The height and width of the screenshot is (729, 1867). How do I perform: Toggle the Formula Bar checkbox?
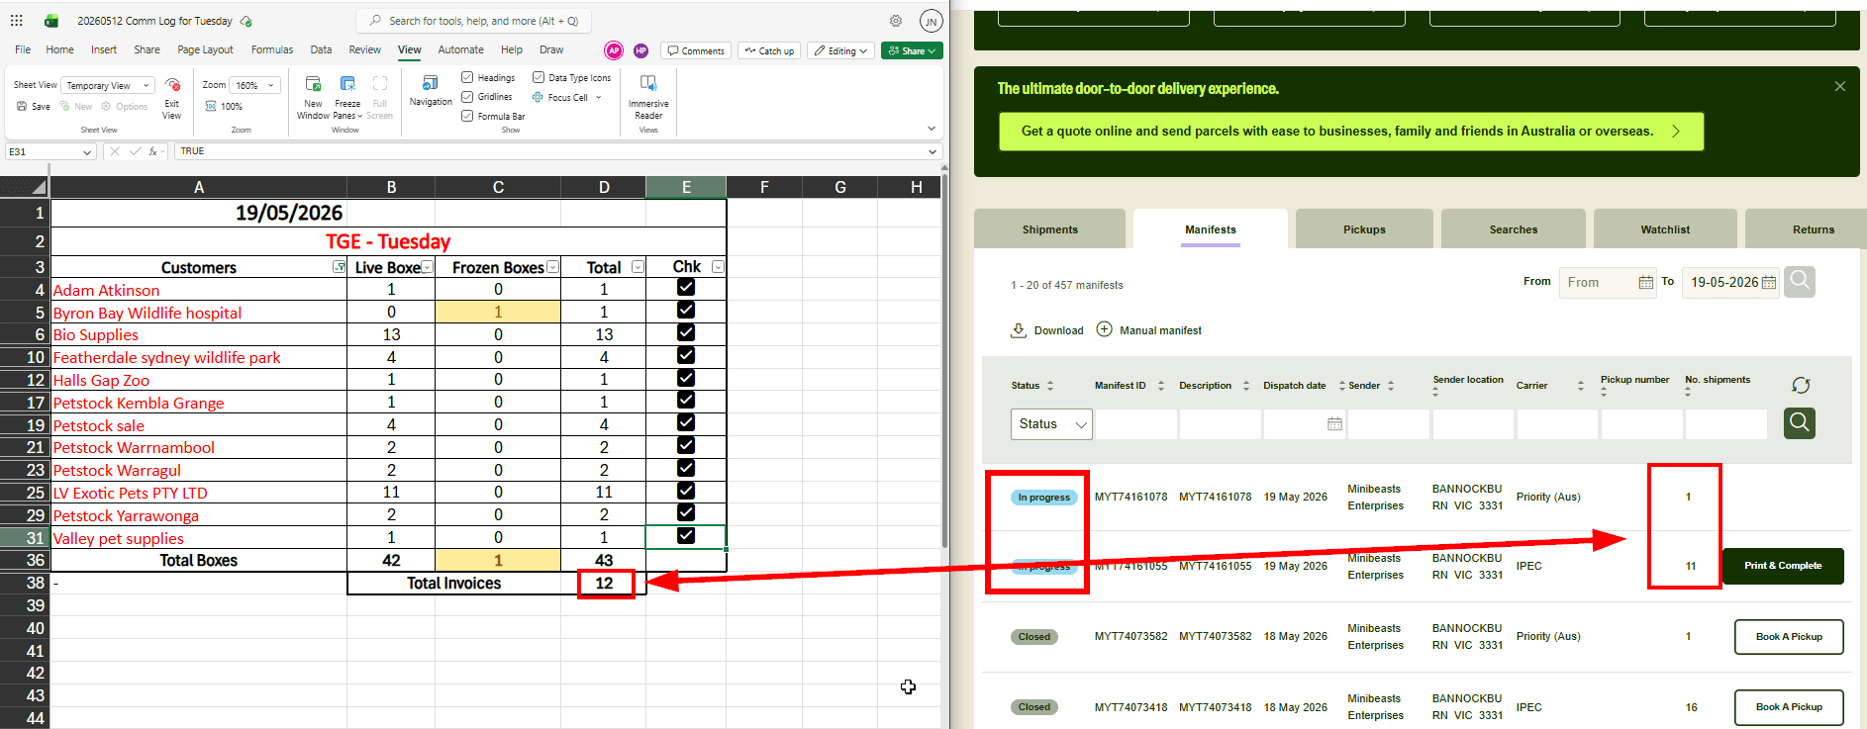coord(467,116)
